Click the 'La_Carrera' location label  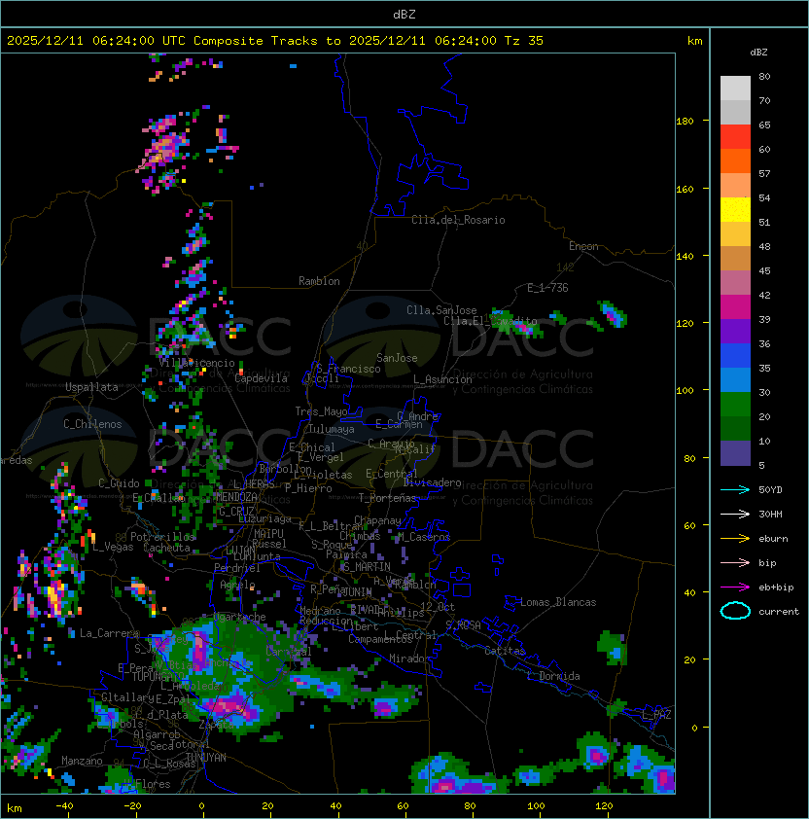tap(109, 633)
